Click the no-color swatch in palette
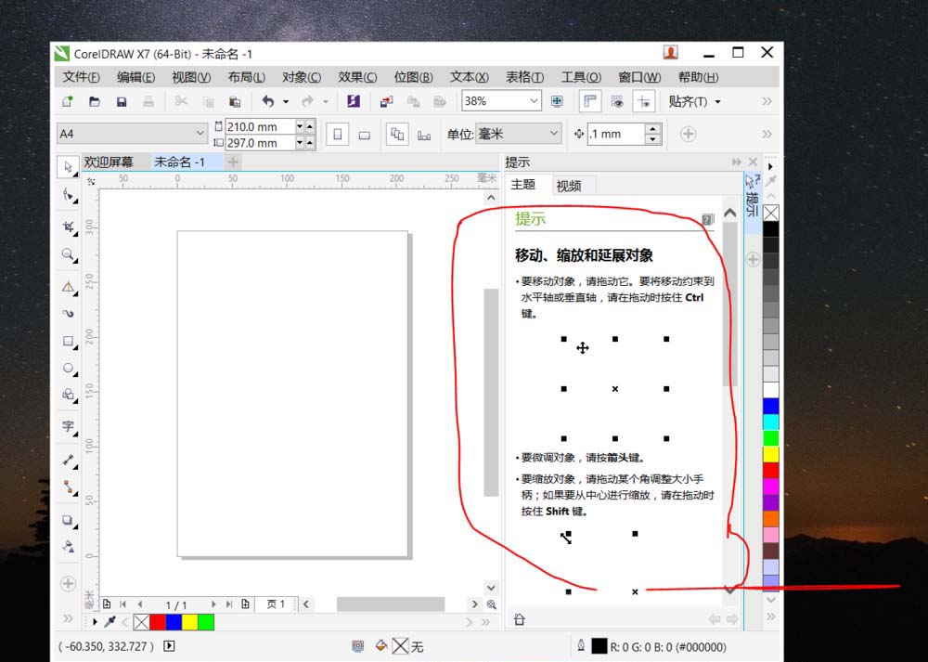Image resolution: width=928 pixels, height=662 pixels. [770, 213]
